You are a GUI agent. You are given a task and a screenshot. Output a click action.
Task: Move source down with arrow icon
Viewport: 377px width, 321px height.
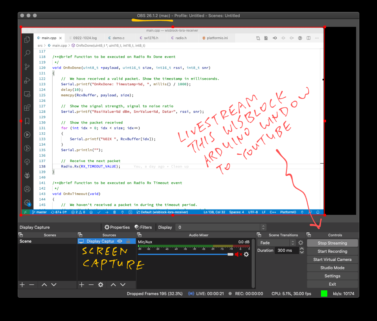coord(123,285)
